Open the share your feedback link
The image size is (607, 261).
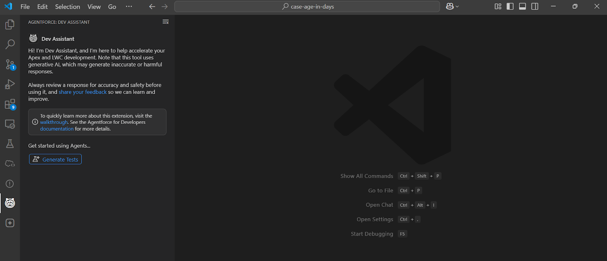[x=83, y=92]
